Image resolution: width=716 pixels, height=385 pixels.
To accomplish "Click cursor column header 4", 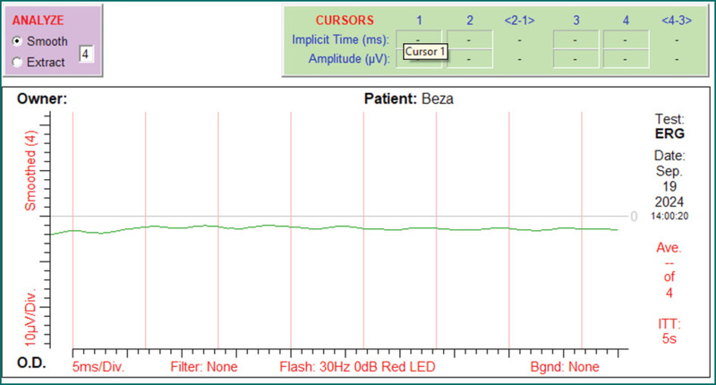I will point(626,20).
